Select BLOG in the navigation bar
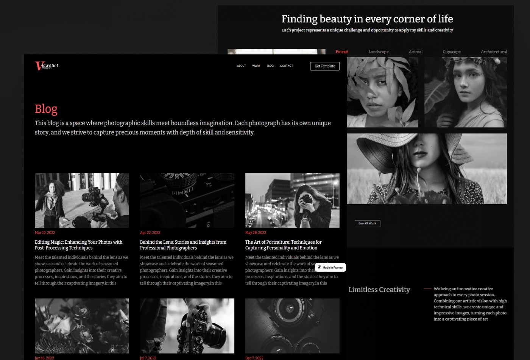Screen dimensions: 530x360 (x=270, y=66)
